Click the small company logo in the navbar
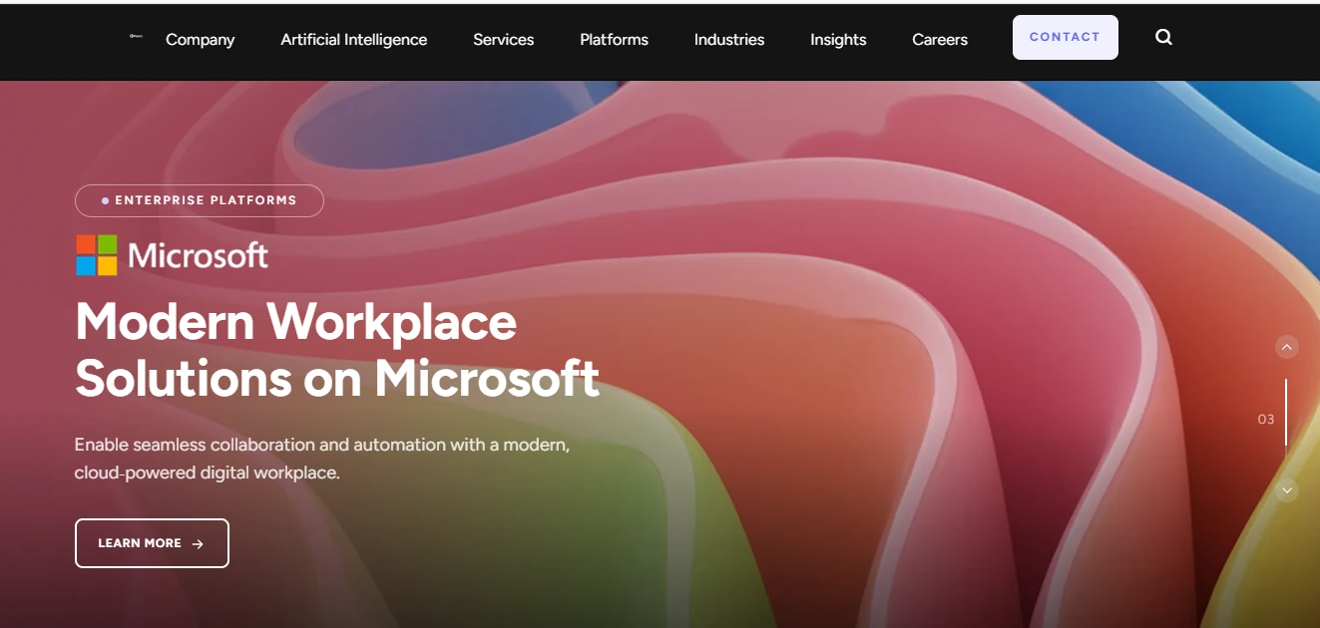Screen dimensions: 1320x628 (x=137, y=36)
